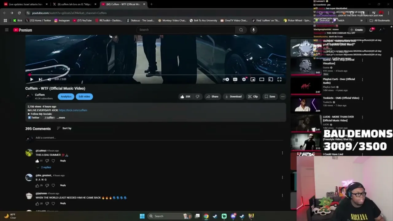Viewport: 393px width, 221px height.
Task: Click the Edit video button
Action: point(84,96)
